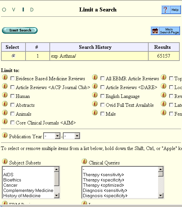Click the house icon for Main Search Page
This screenshot has width=182, height=207.
155,31
